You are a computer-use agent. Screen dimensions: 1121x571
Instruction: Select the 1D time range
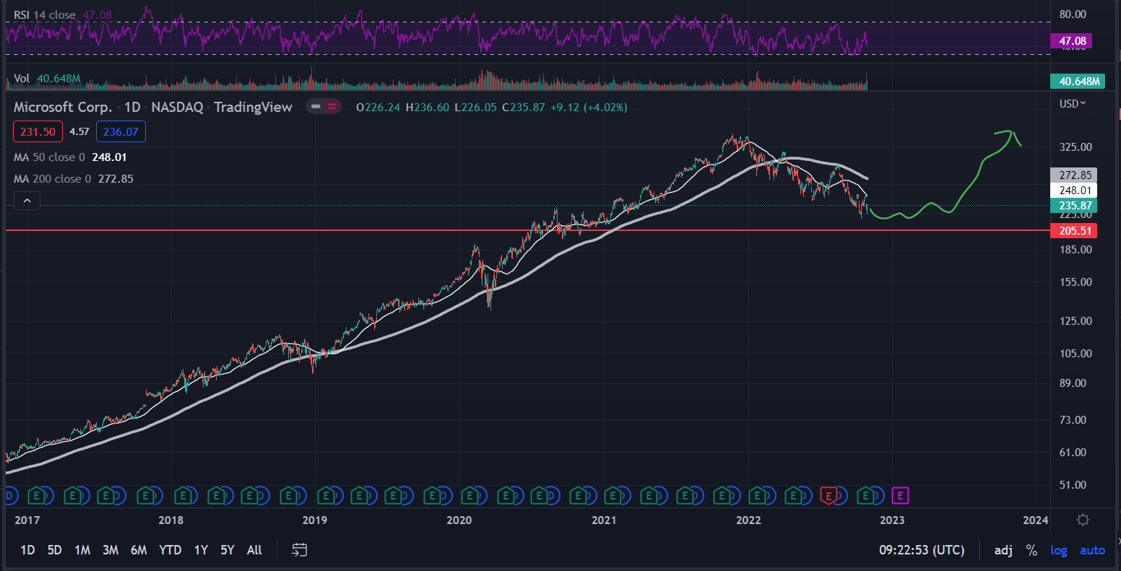click(27, 550)
